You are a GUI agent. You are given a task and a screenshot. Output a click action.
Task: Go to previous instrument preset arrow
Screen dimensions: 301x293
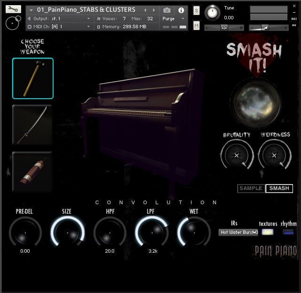click(145, 10)
